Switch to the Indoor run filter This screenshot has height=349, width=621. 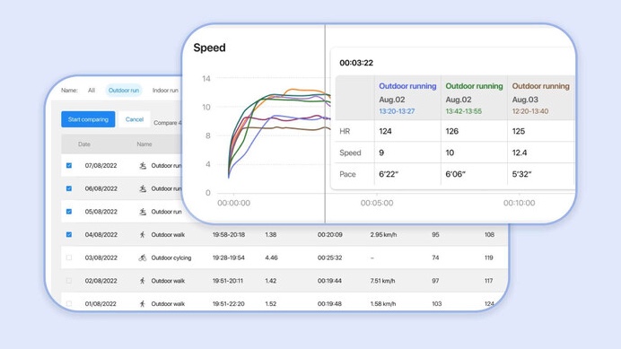click(165, 91)
